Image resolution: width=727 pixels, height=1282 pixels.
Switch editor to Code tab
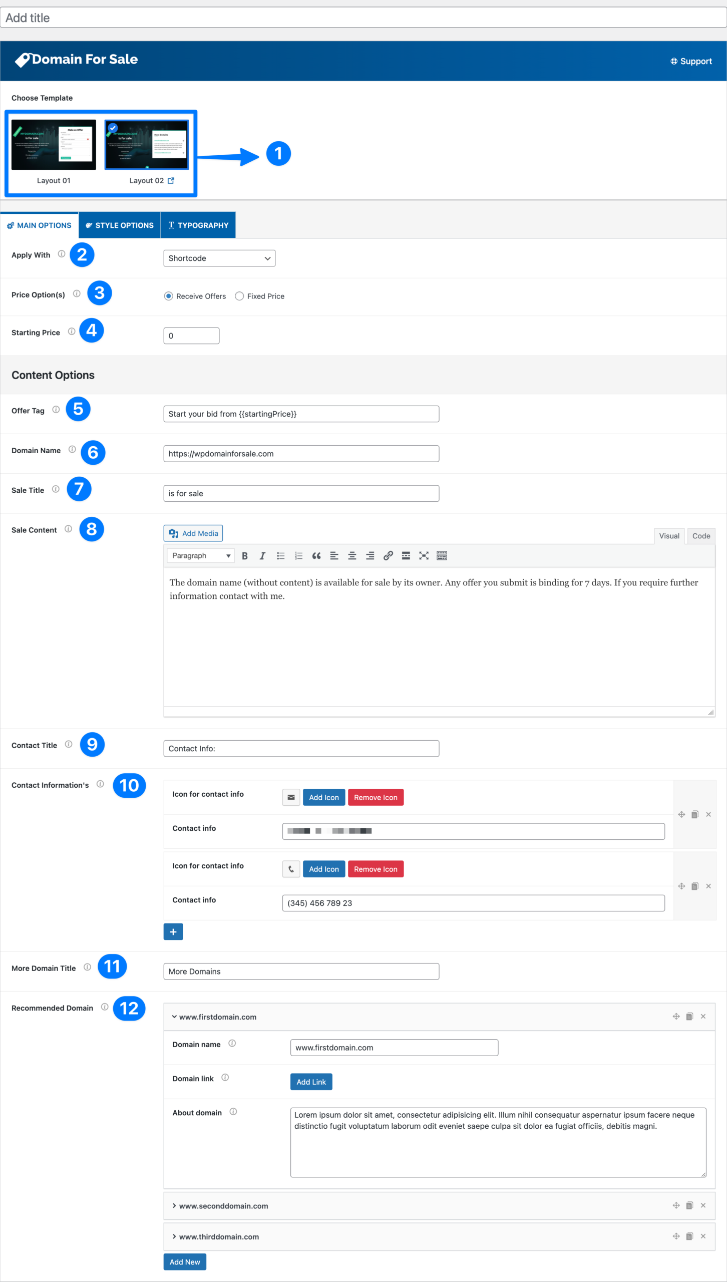(701, 536)
